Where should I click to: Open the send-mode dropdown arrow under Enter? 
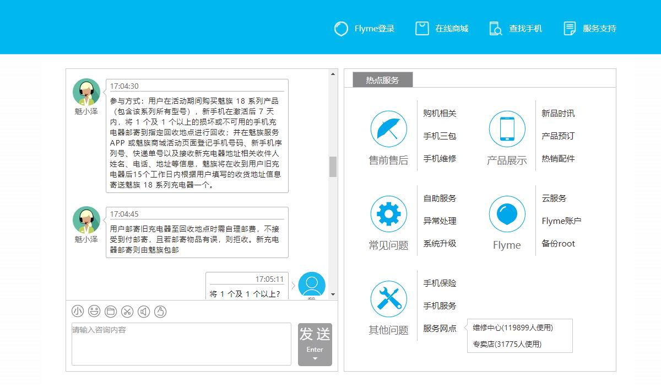click(x=315, y=359)
